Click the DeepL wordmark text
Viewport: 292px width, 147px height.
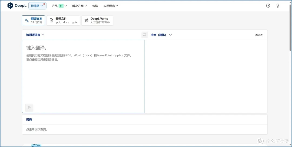pyautogui.click(x=21, y=6)
